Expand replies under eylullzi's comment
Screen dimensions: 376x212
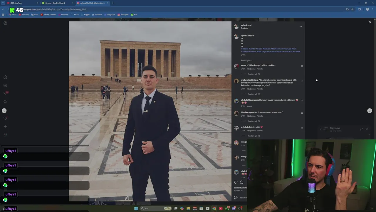point(254,136)
